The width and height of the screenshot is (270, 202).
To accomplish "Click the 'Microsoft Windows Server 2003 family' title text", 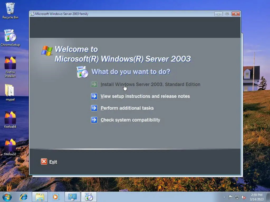I will click(62, 14).
